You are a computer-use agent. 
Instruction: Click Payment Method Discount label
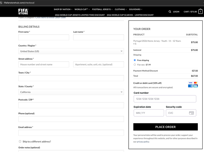tap(146, 71)
